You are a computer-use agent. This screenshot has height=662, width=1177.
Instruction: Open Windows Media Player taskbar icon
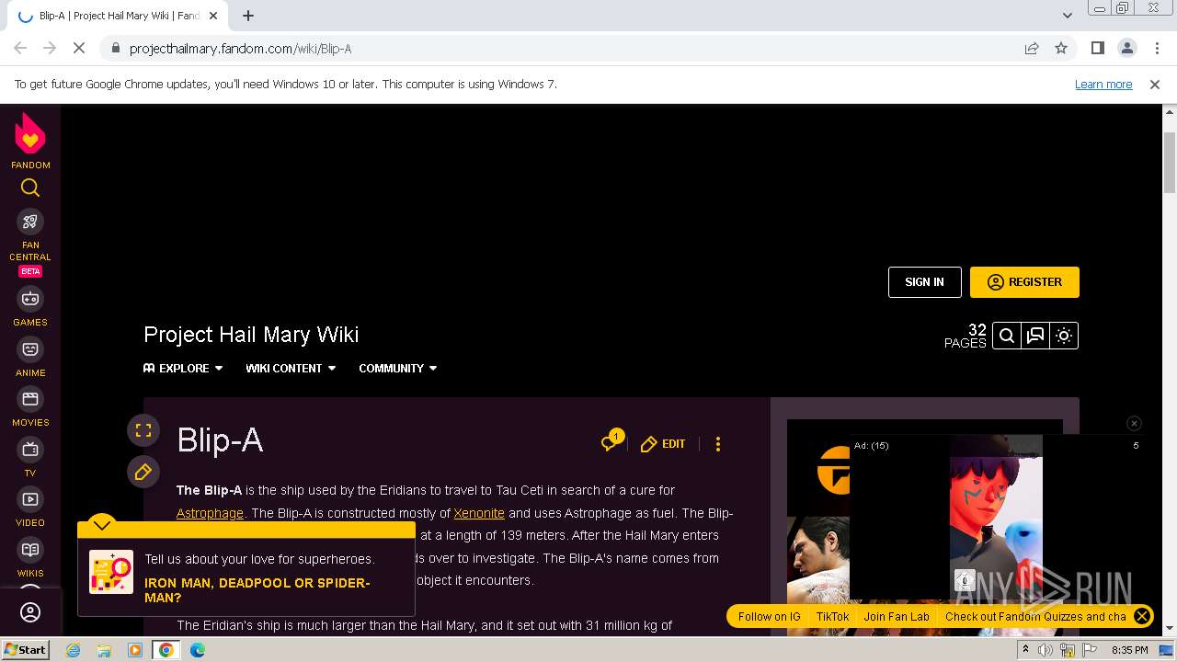click(x=135, y=650)
